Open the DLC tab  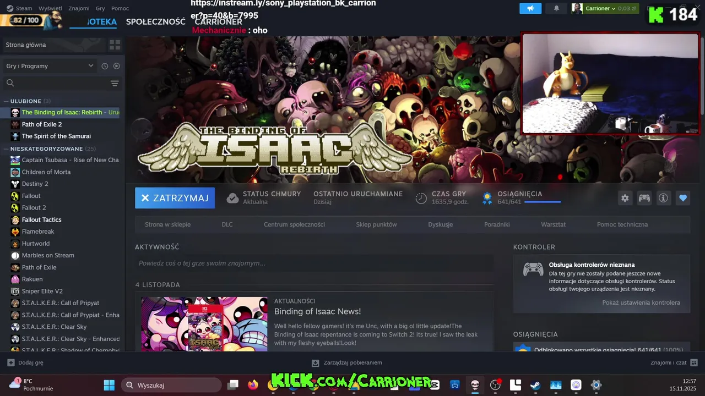click(227, 224)
